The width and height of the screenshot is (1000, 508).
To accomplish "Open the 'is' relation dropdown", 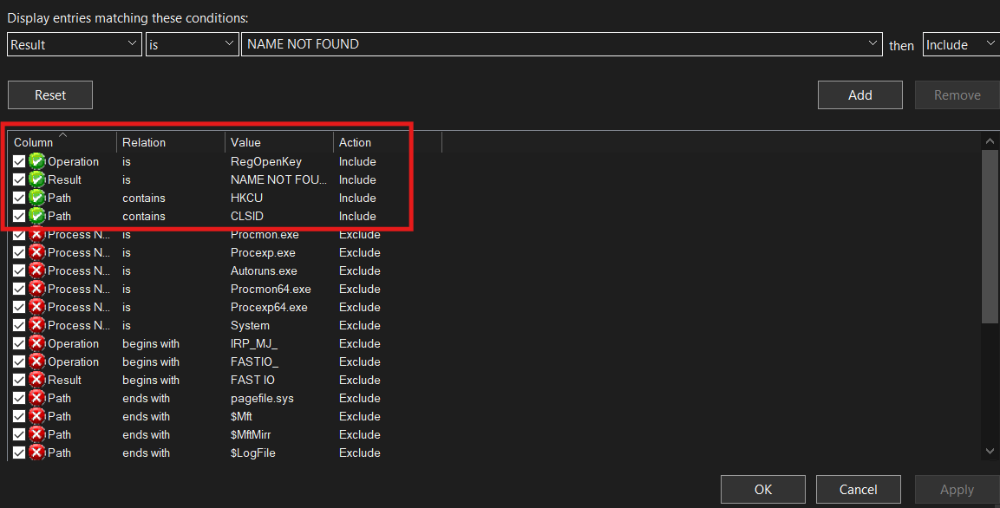I will click(x=192, y=44).
